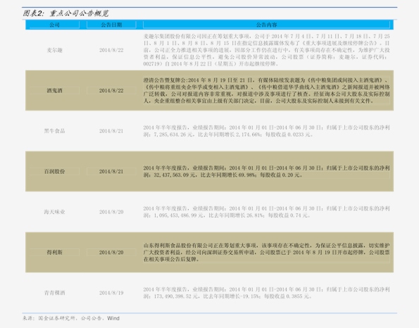Select date 2014/8/22 in 麦趣尔 row

[111, 50]
